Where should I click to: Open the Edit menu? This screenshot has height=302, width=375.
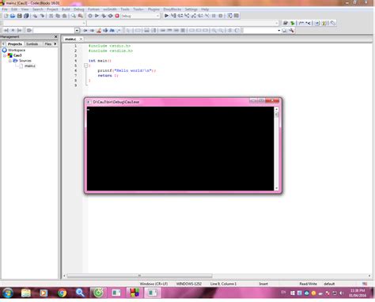[14, 9]
